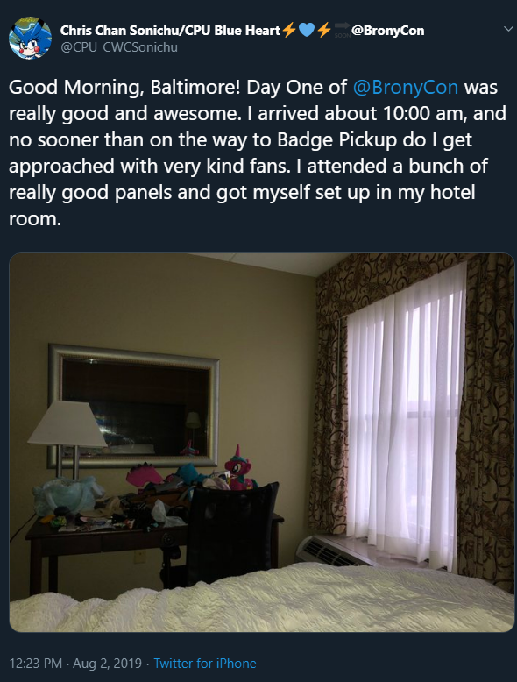Click the "Good Morning, Baltimore!" tweet text
Screen dimensions: 517x682
(124, 87)
